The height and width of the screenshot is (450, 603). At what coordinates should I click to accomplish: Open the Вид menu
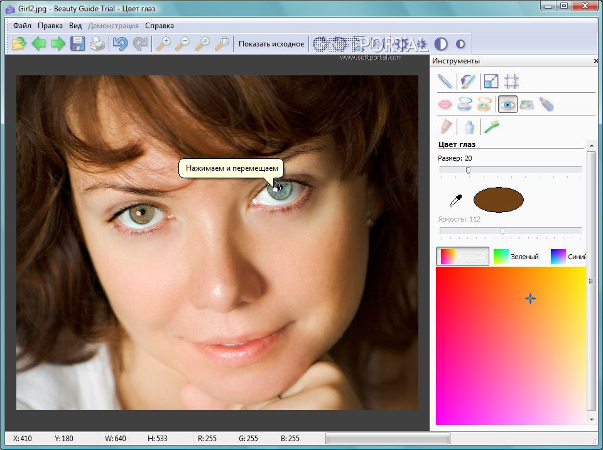[x=75, y=26]
